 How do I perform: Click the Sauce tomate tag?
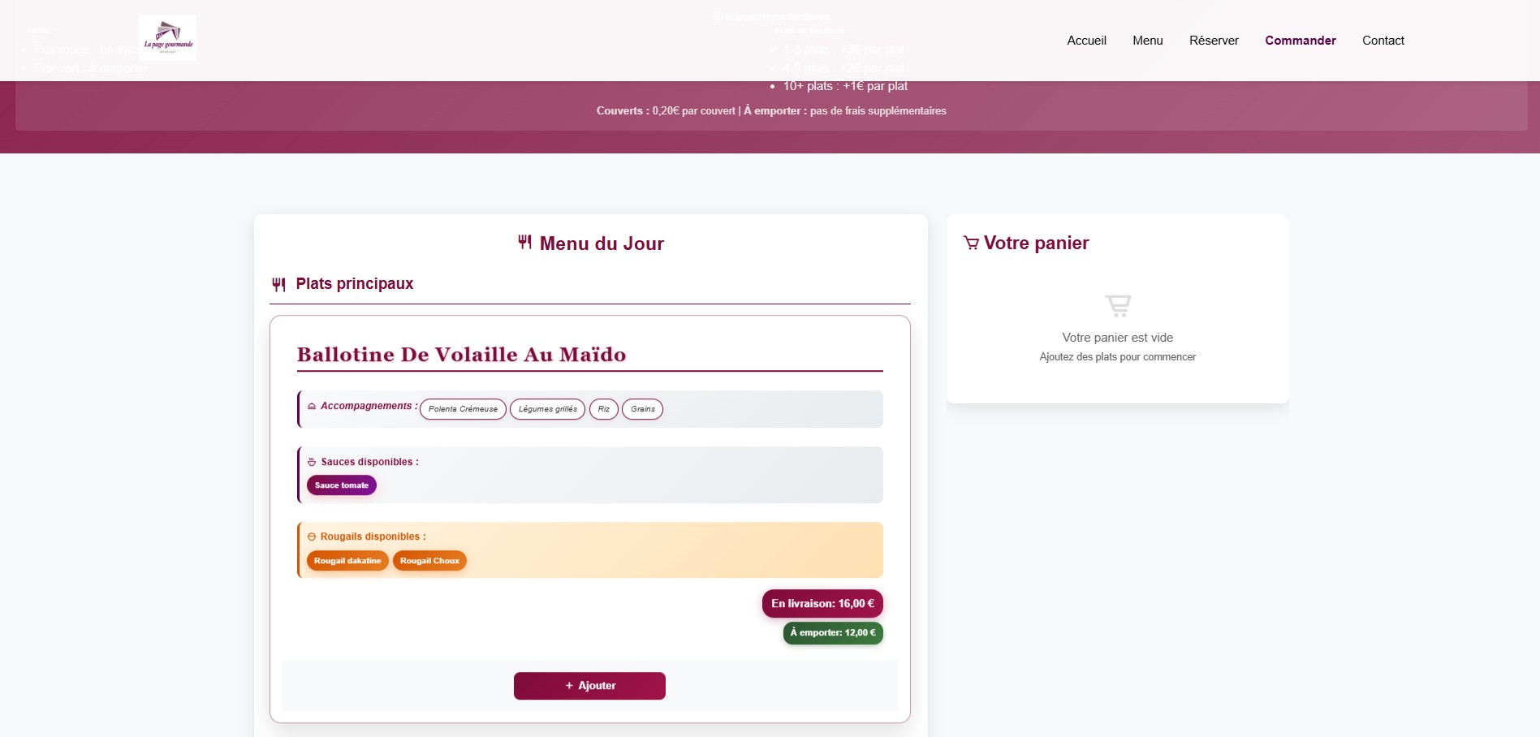(341, 485)
